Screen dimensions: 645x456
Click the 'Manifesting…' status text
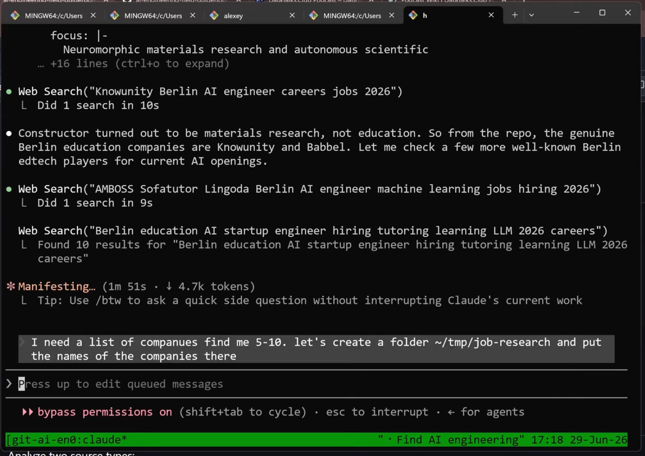(57, 287)
